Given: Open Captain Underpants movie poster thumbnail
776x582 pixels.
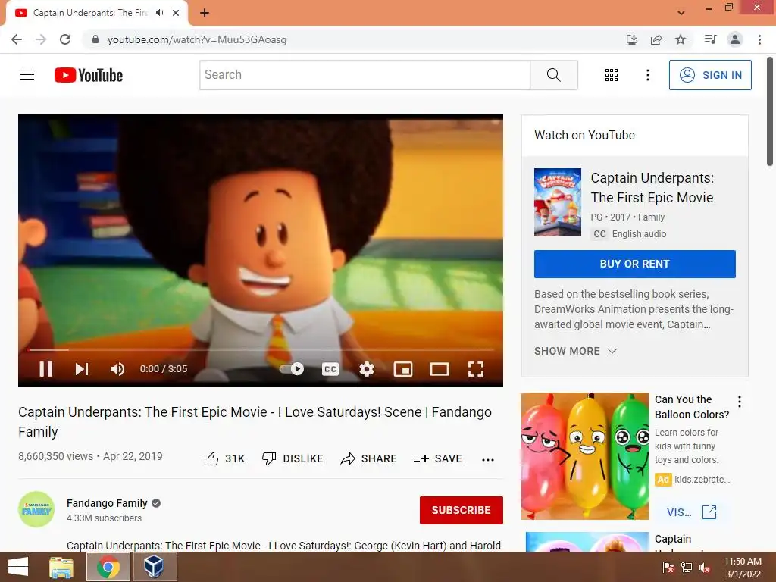Looking at the screenshot, I should point(557,202).
